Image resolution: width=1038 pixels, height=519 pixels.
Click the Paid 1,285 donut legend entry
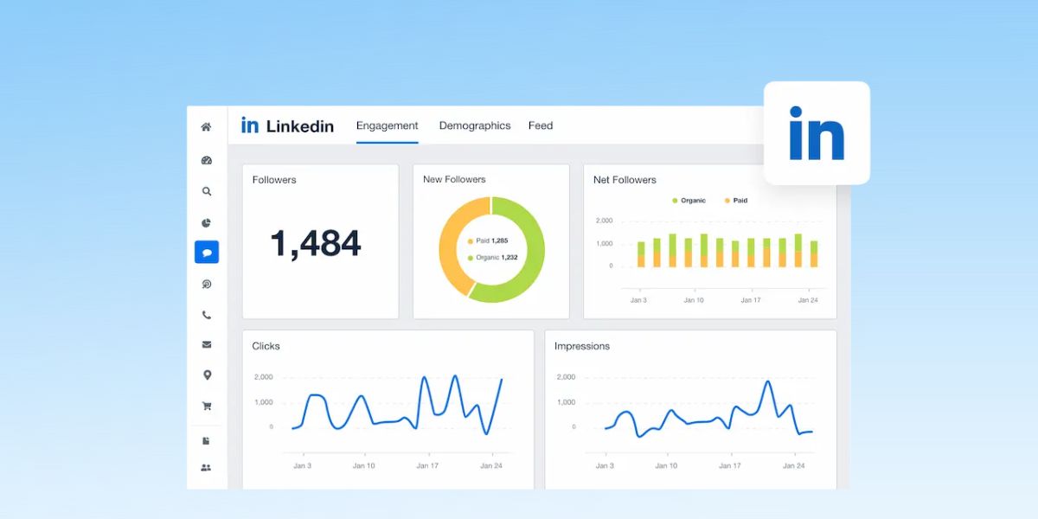pos(488,241)
